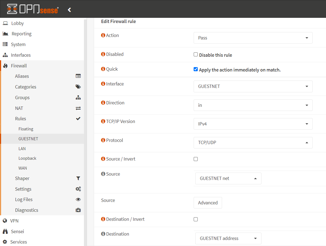
Task: Click the Categories tags icon
Action: [x=78, y=87]
